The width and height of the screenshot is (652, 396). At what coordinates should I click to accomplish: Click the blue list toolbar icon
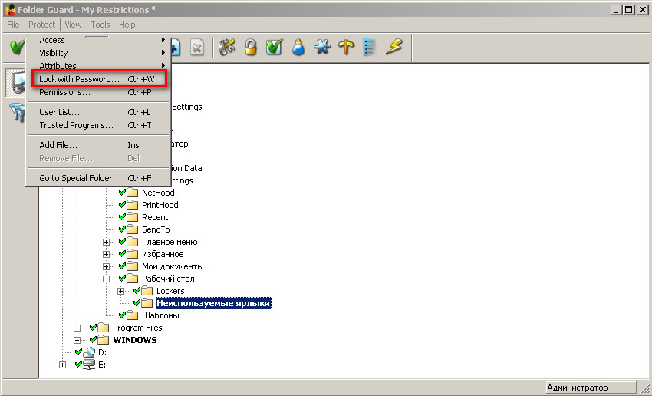point(370,48)
